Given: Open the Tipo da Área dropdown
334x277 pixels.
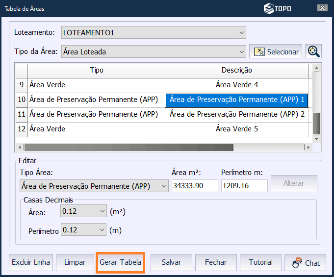Looking at the screenshot, I should click(x=241, y=51).
